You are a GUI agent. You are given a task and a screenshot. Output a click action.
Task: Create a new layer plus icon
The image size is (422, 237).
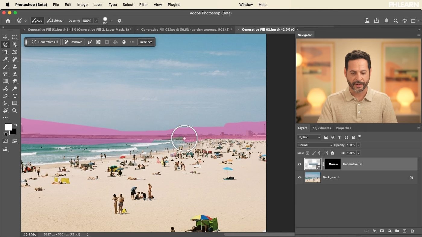(x=405, y=231)
